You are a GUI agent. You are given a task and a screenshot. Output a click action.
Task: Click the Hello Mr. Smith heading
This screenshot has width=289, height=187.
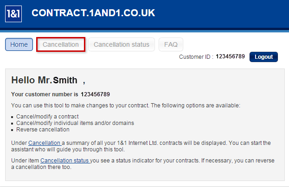[x=48, y=81]
